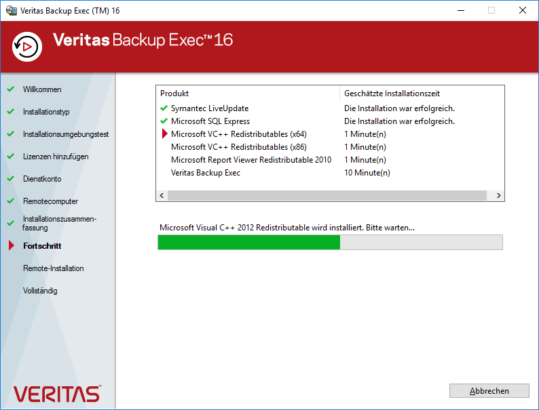The width and height of the screenshot is (539, 410).
Task: Click the red arrow marker next to Fortschritt
Action: pyautogui.click(x=11, y=246)
